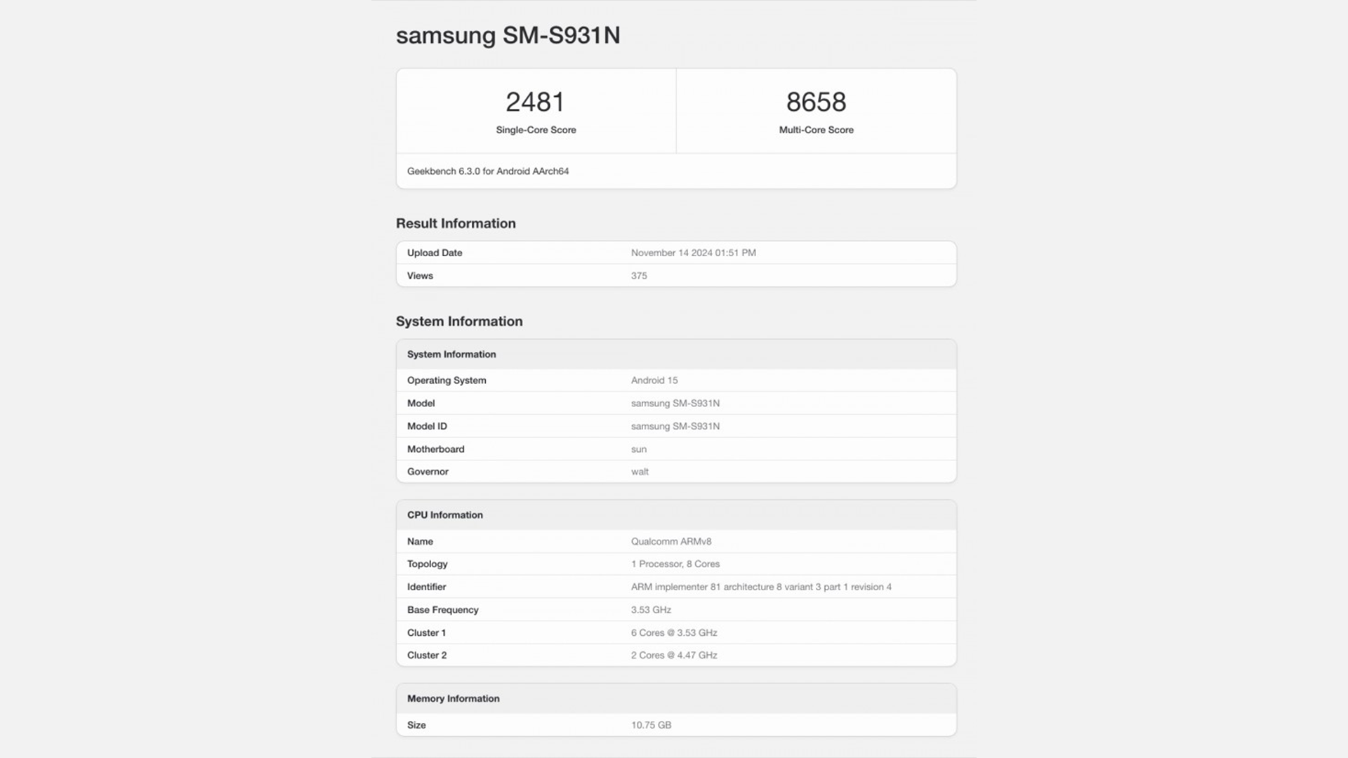Viewport: 1348px width, 758px height.
Task: Click the Model ID value samsung SM-S931N
Action: [x=675, y=426]
